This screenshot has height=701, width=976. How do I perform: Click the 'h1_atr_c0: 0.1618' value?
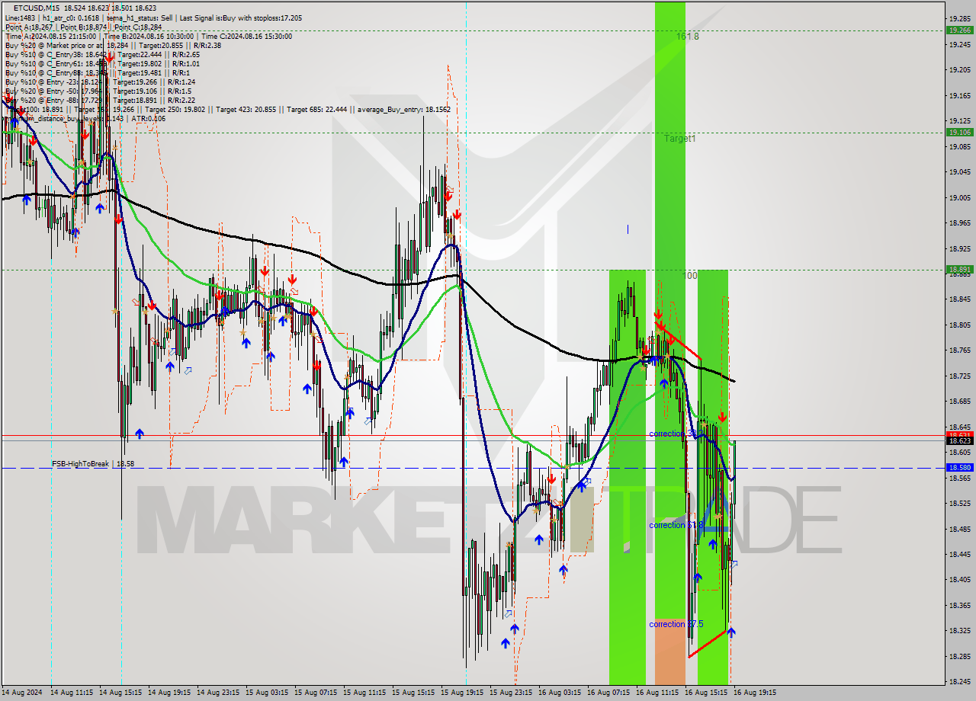tap(71, 18)
